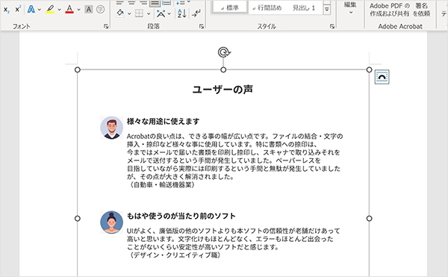
Task: Open shading color dropdown arrow
Action: click(129, 13)
